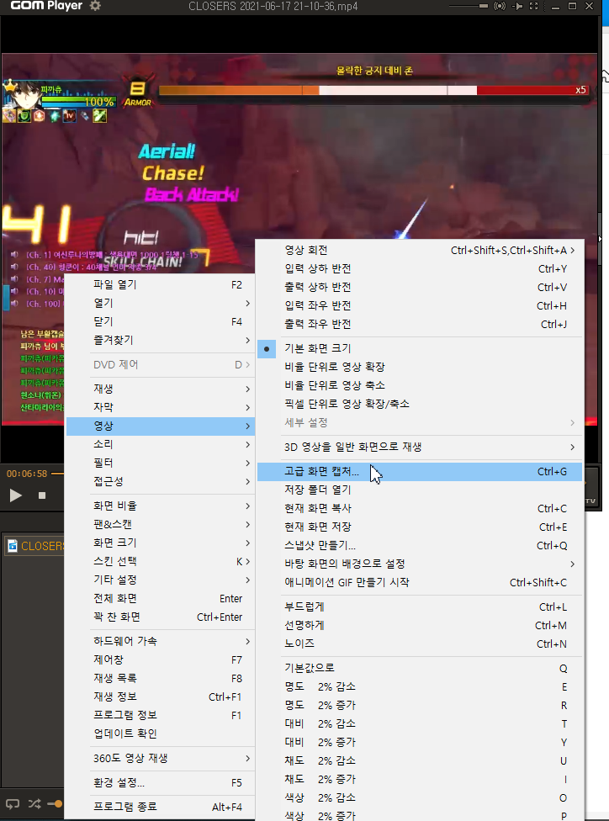Choose 파일 열기 from the context menu
The height and width of the screenshot is (821, 609).
click(x=160, y=285)
